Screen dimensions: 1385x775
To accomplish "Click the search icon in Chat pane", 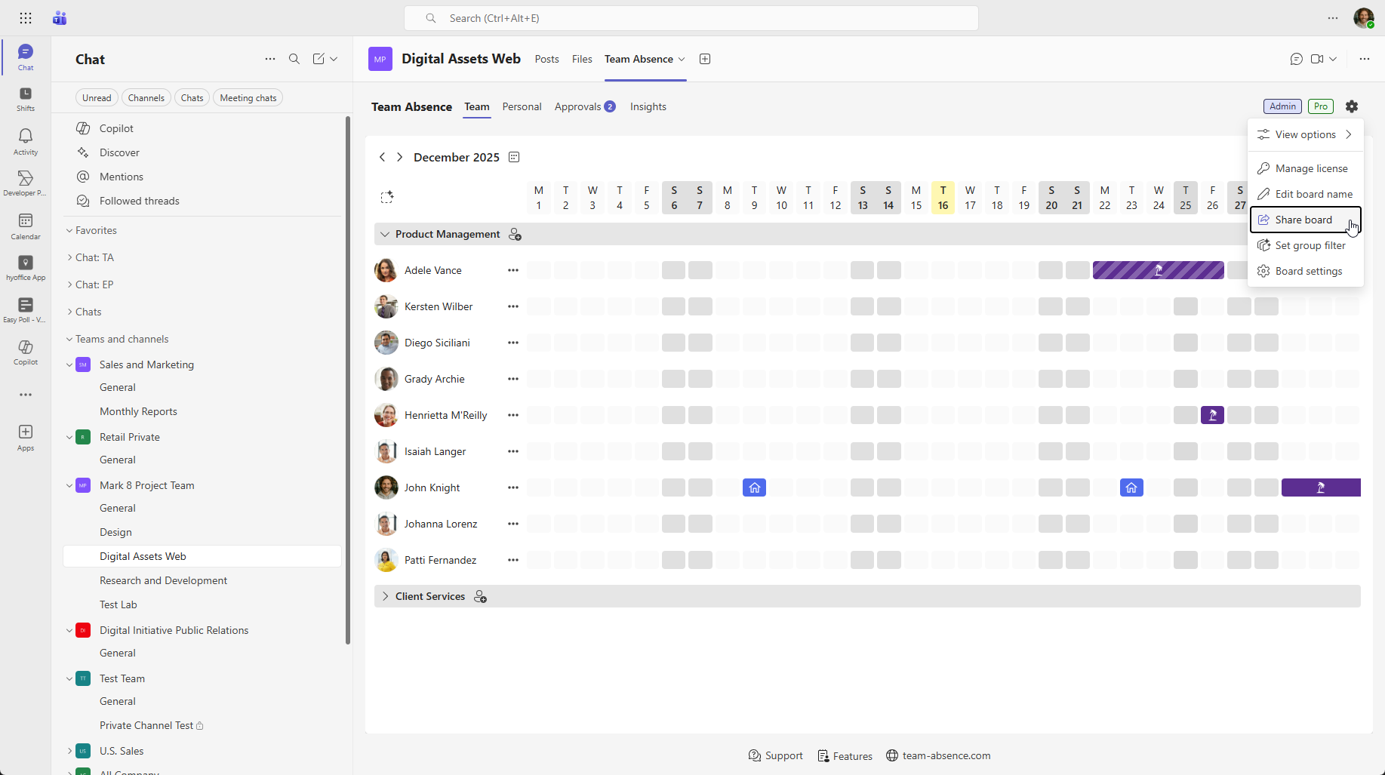I will [x=294, y=59].
